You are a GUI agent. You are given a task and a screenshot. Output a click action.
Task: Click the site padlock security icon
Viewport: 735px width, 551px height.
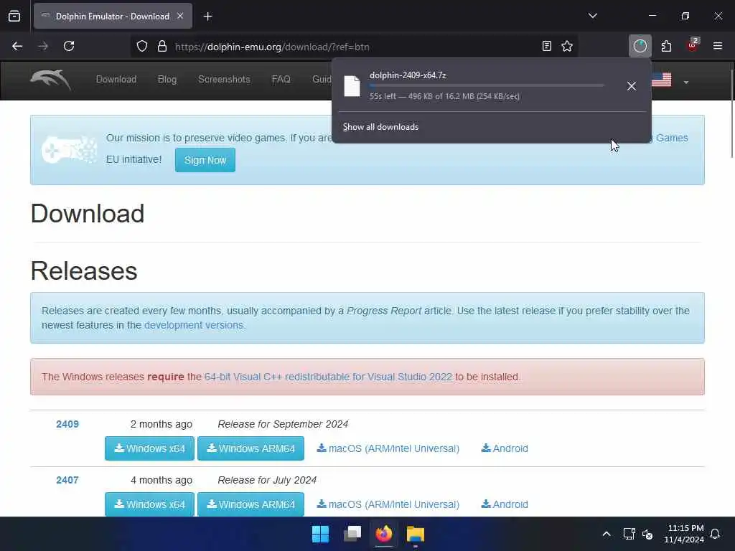(162, 46)
